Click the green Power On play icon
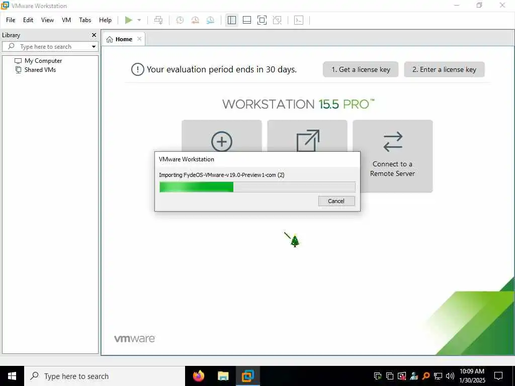 [128, 20]
